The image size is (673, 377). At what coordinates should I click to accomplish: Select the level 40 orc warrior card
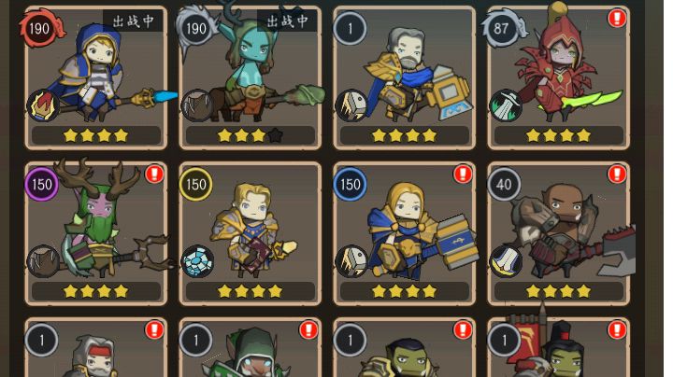559,234
